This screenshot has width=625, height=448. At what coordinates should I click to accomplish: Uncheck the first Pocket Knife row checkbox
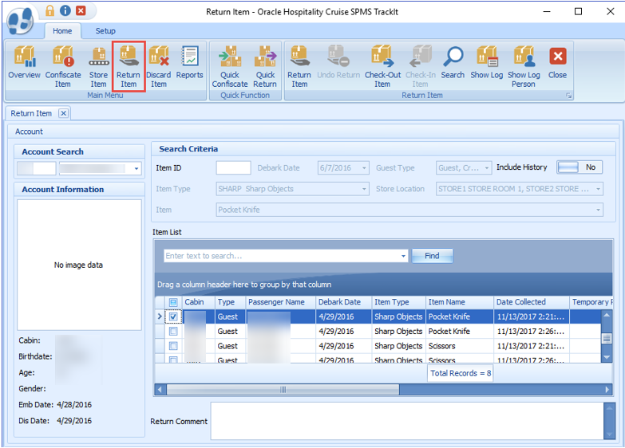[173, 316]
